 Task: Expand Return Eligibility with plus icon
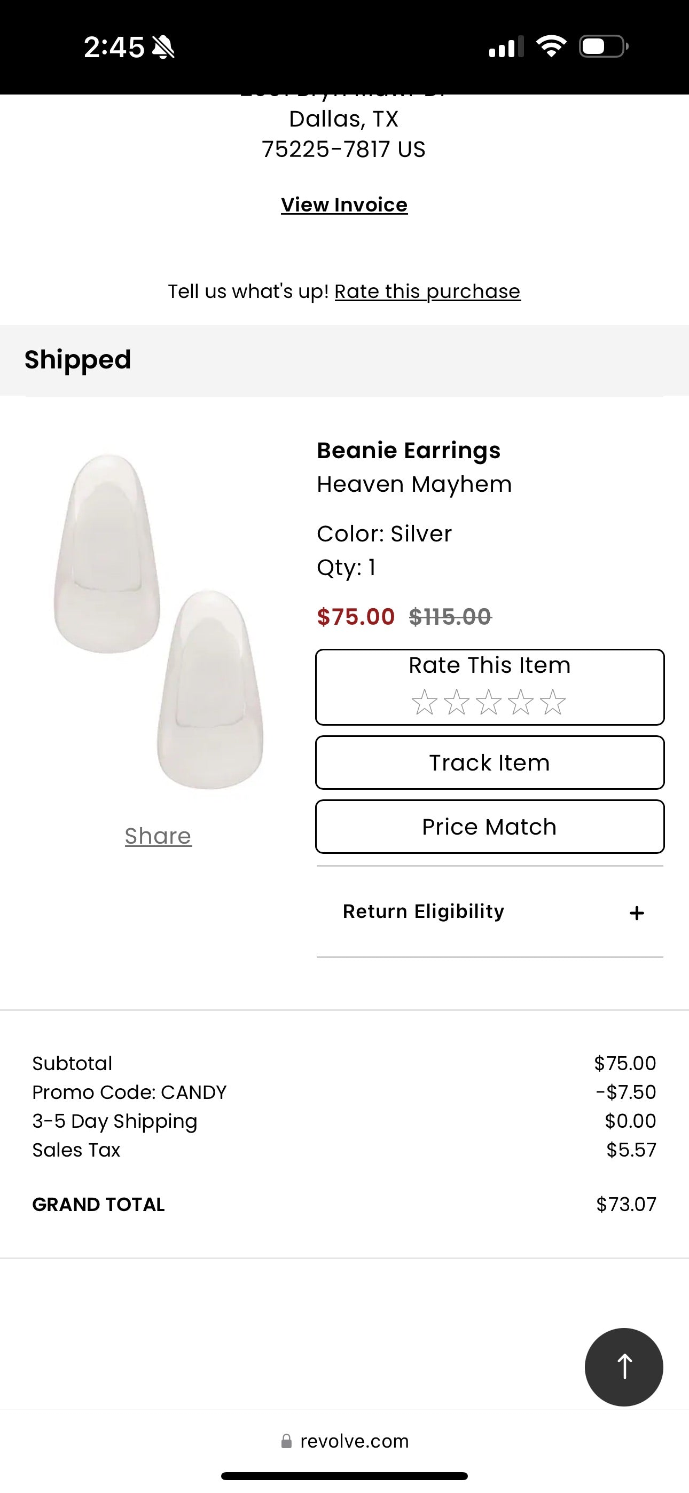click(637, 913)
